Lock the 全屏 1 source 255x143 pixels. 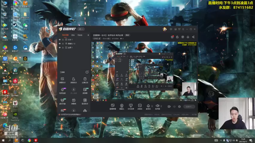(63, 47)
